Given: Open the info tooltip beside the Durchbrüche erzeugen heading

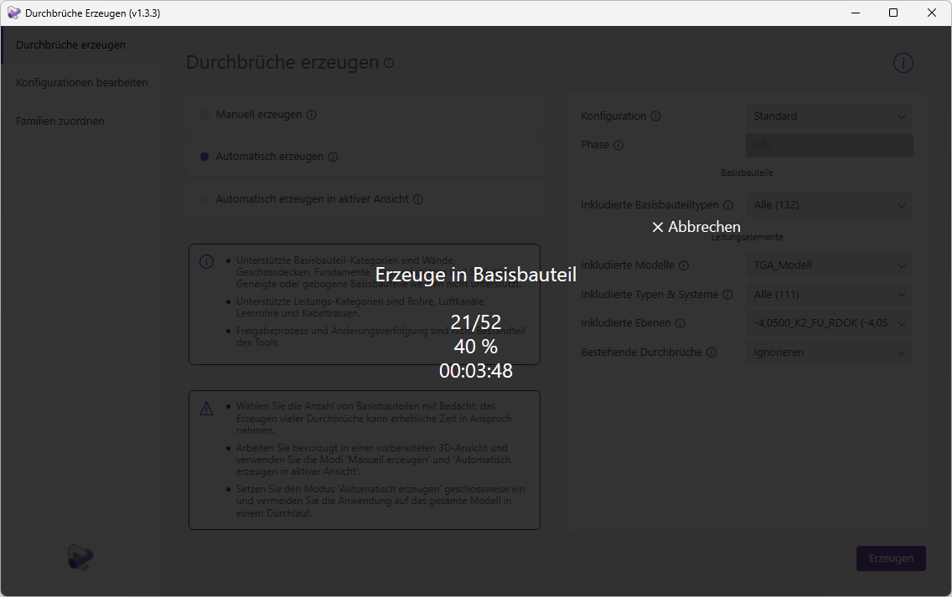Looking at the screenshot, I should point(388,62).
